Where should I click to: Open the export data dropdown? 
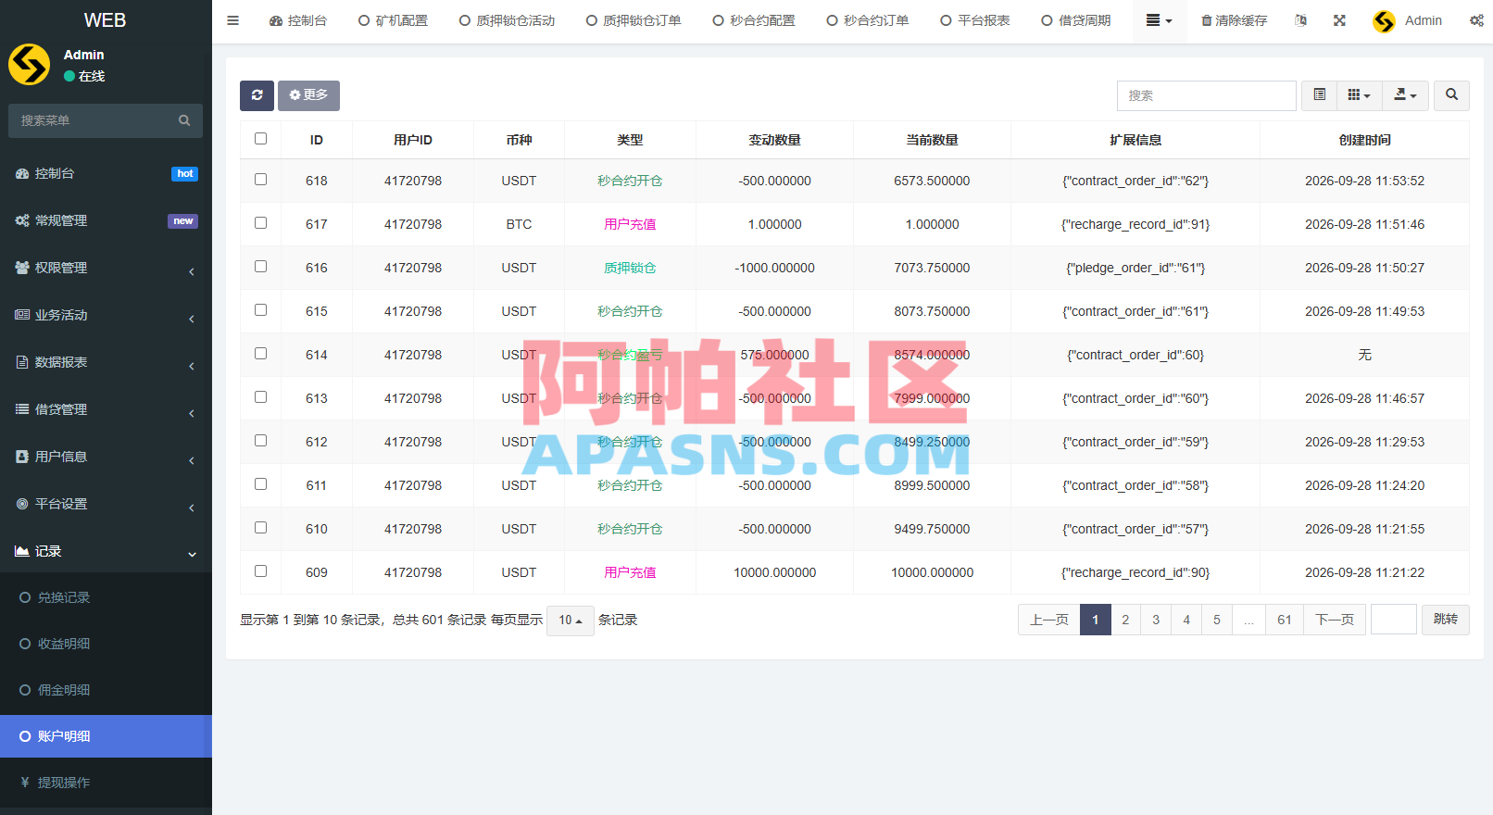click(x=1405, y=95)
